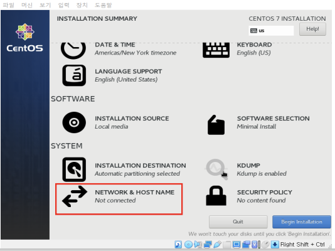Screen dimensions: 335x251
Task: Open the Keyboard layout icon
Action: pyautogui.click(x=216, y=50)
